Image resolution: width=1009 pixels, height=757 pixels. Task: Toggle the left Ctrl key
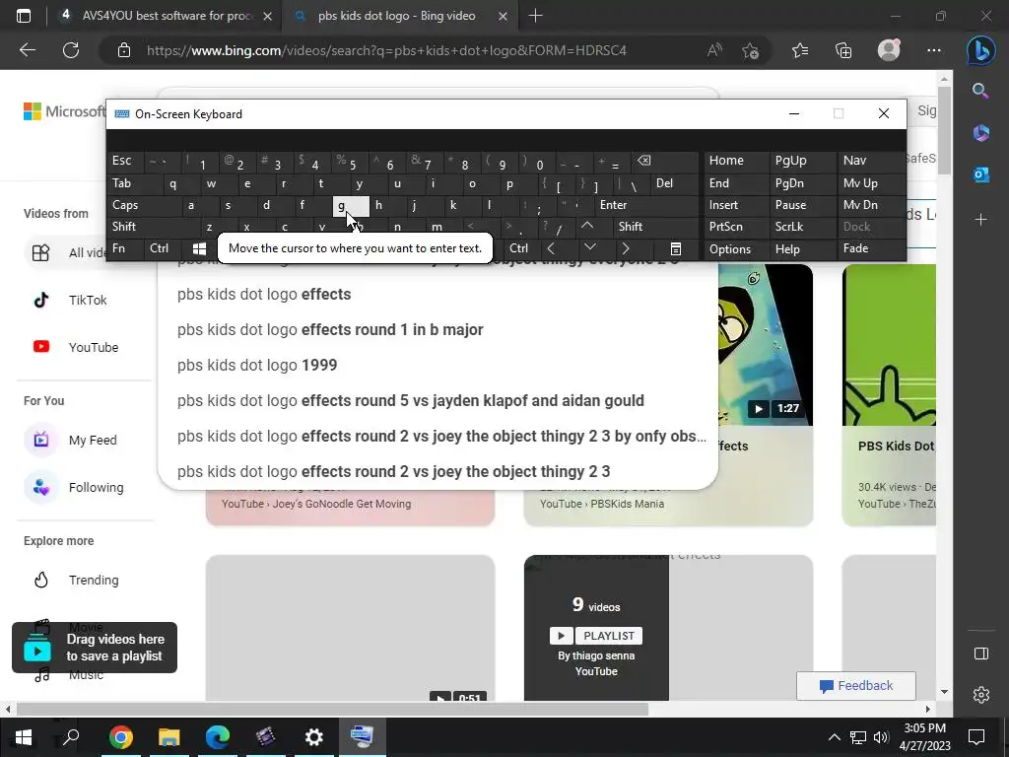coord(164,248)
